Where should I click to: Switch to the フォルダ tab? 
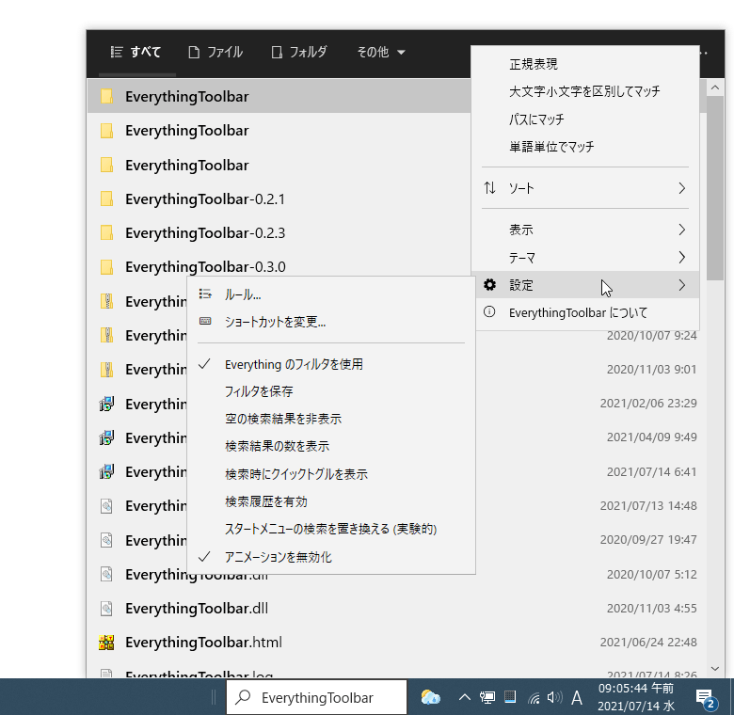[x=299, y=52]
